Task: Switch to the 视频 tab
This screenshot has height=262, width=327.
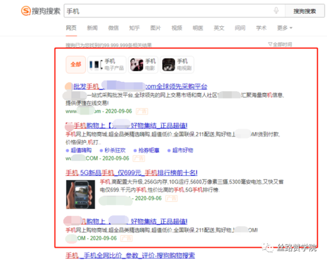Action: 177,28
